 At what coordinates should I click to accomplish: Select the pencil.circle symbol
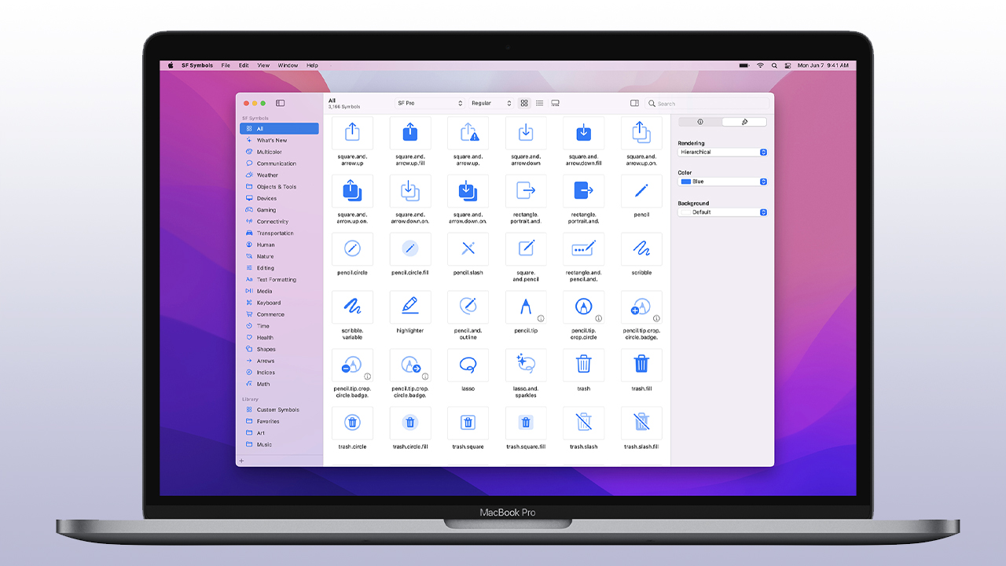352,249
